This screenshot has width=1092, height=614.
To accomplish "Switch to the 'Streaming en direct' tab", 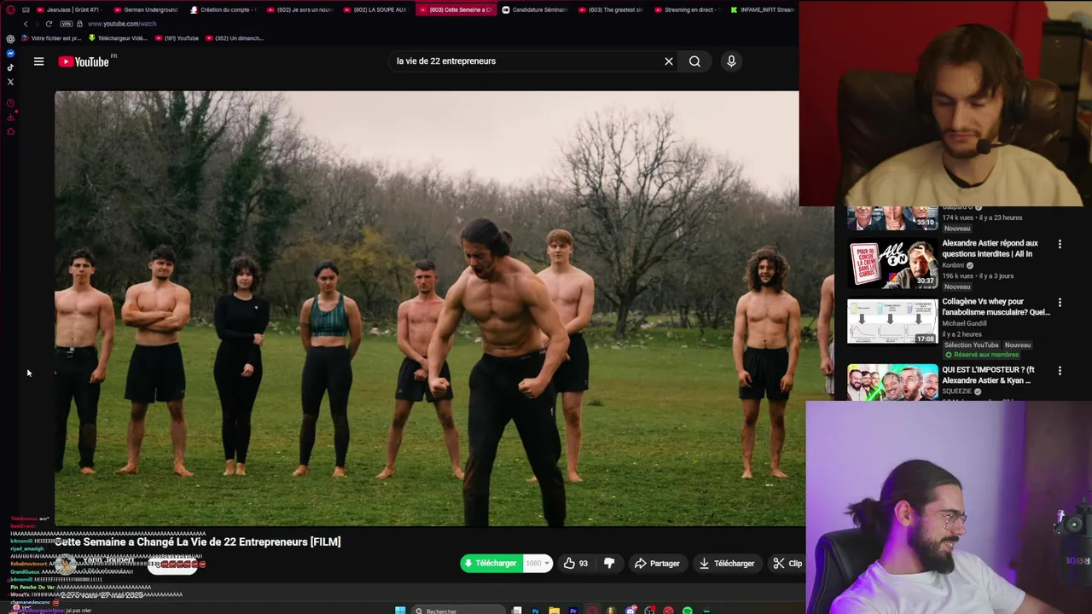I will tap(687, 9).
